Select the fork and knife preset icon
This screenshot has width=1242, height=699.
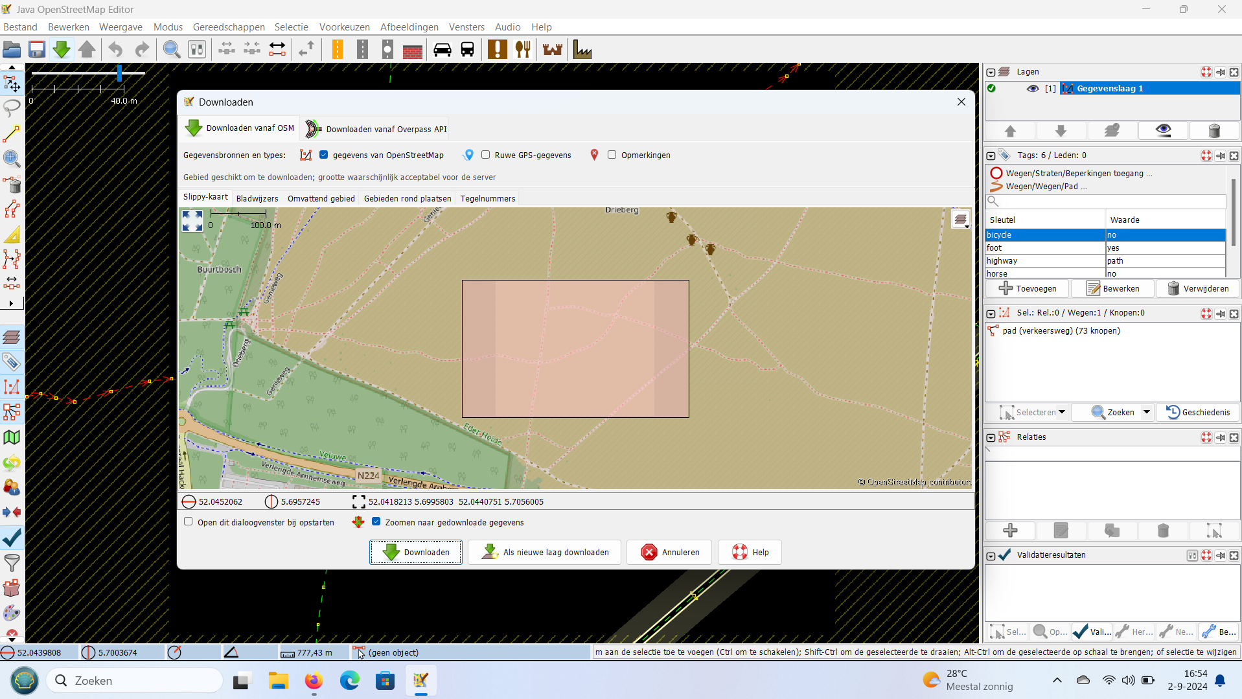pyautogui.click(x=523, y=50)
